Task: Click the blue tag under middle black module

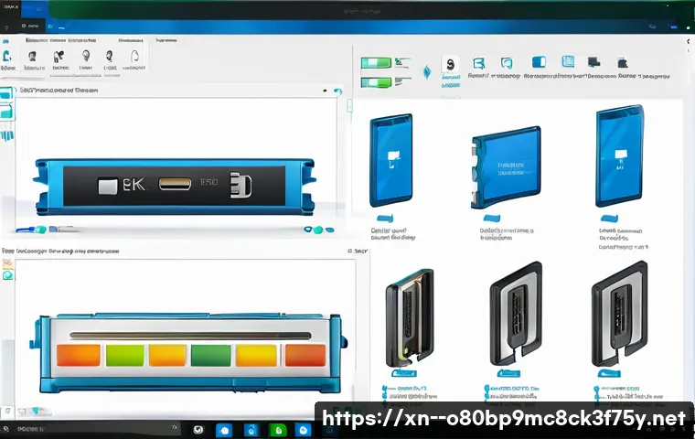Action: click(x=508, y=373)
